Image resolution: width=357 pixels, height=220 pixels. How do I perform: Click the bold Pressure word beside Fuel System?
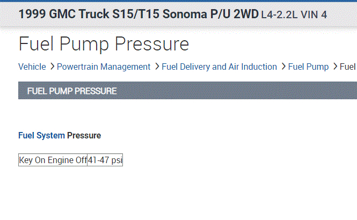[x=84, y=136]
